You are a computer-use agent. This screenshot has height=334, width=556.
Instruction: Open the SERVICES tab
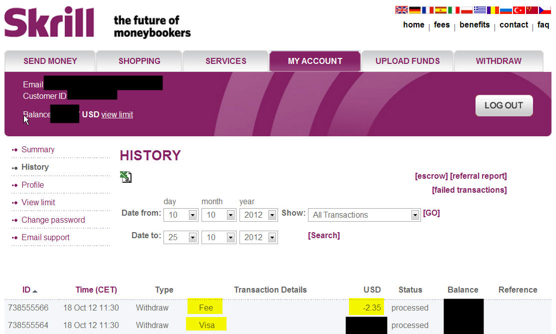click(225, 61)
